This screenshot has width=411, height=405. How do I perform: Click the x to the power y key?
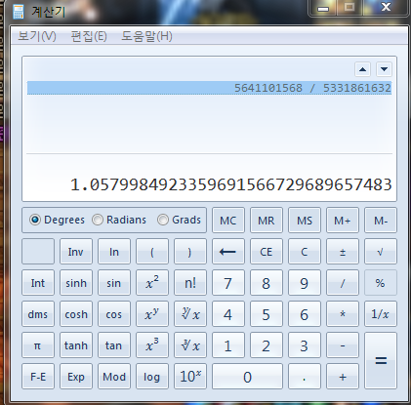(152, 314)
